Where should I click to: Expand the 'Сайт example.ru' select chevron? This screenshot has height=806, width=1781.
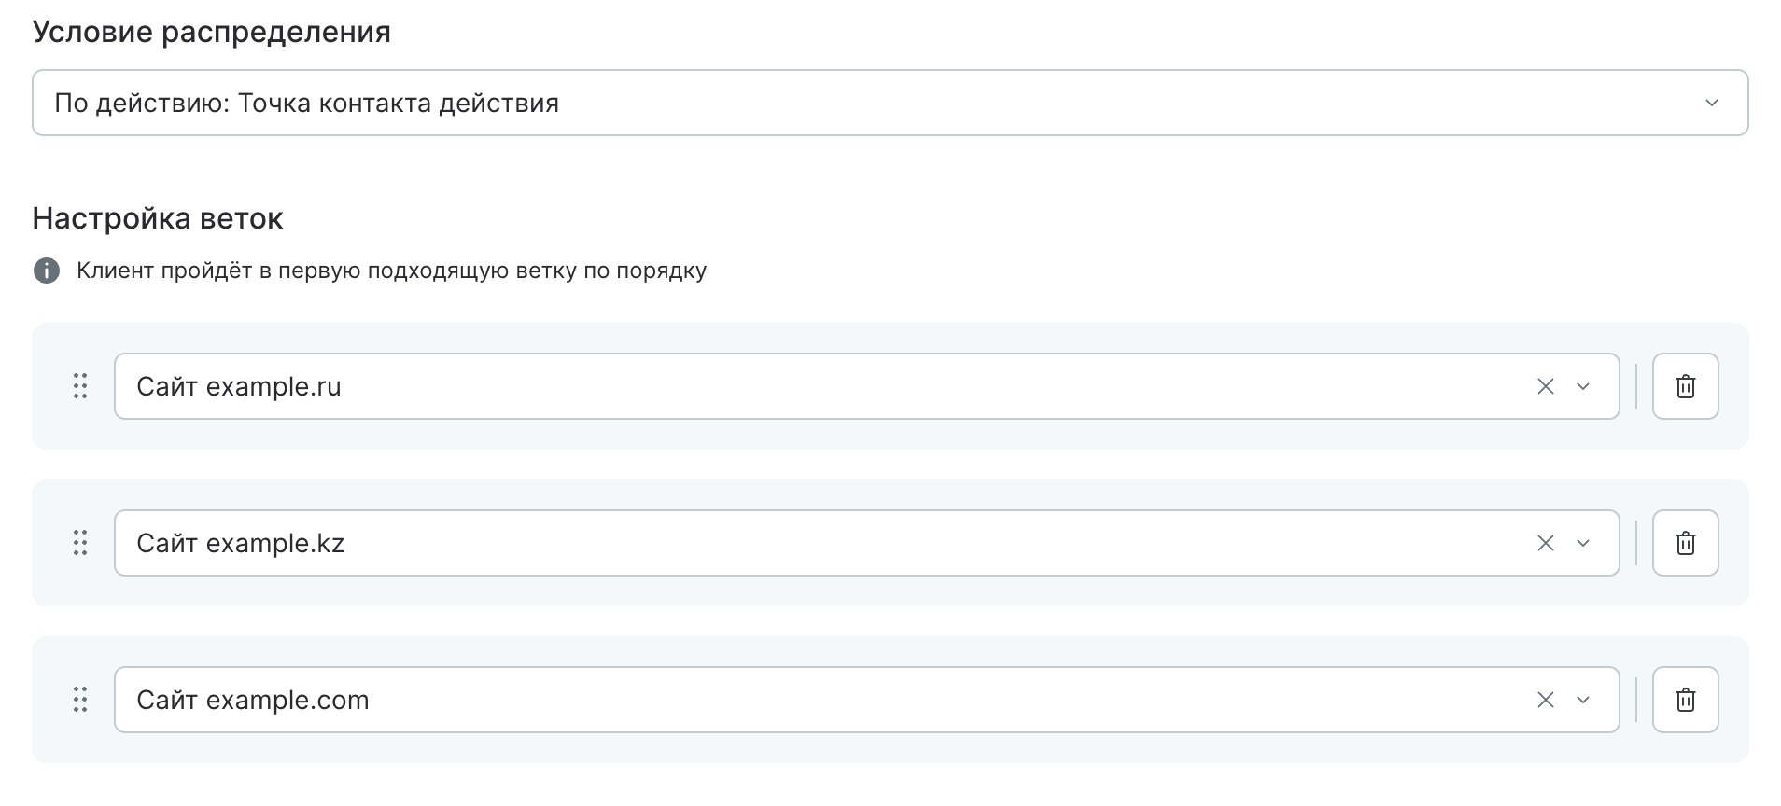1583,386
